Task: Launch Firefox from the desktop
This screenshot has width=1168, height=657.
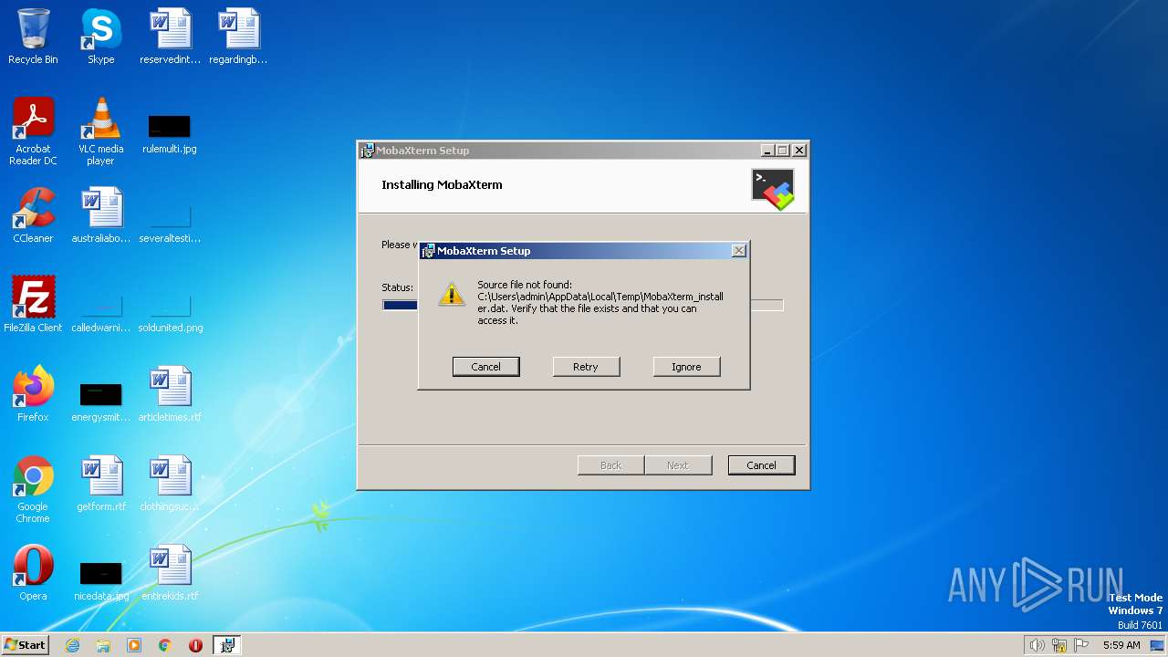Action: tap(33, 394)
